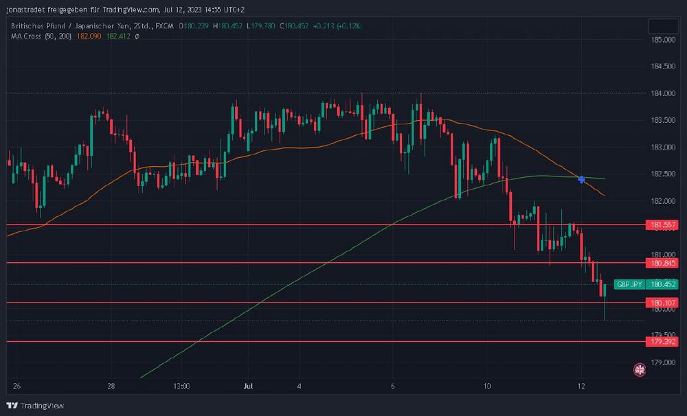Screen dimensions: 687x416
Task: Click the UK flag event icon
Action: coord(640,369)
